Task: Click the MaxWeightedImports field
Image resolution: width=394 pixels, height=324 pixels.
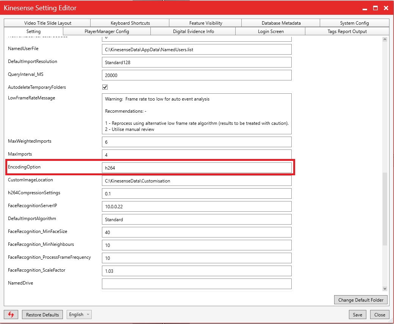Action: click(x=197, y=142)
